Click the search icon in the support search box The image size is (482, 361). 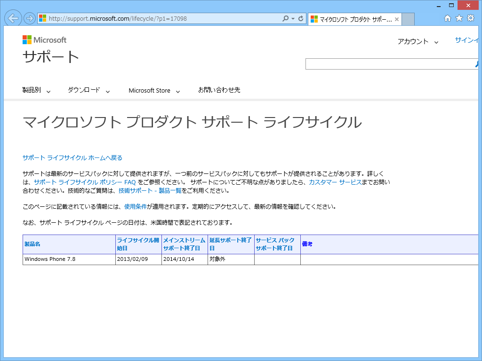pyautogui.click(x=478, y=64)
